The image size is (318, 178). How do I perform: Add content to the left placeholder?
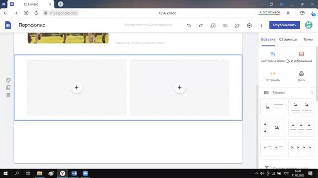point(77,88)
